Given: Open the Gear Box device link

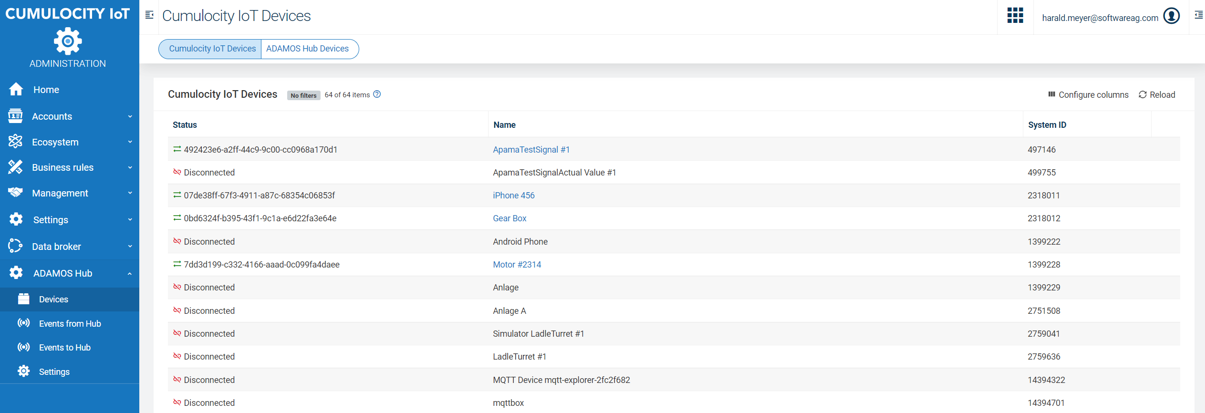Looking at the screenshot, I should (509, 218).
